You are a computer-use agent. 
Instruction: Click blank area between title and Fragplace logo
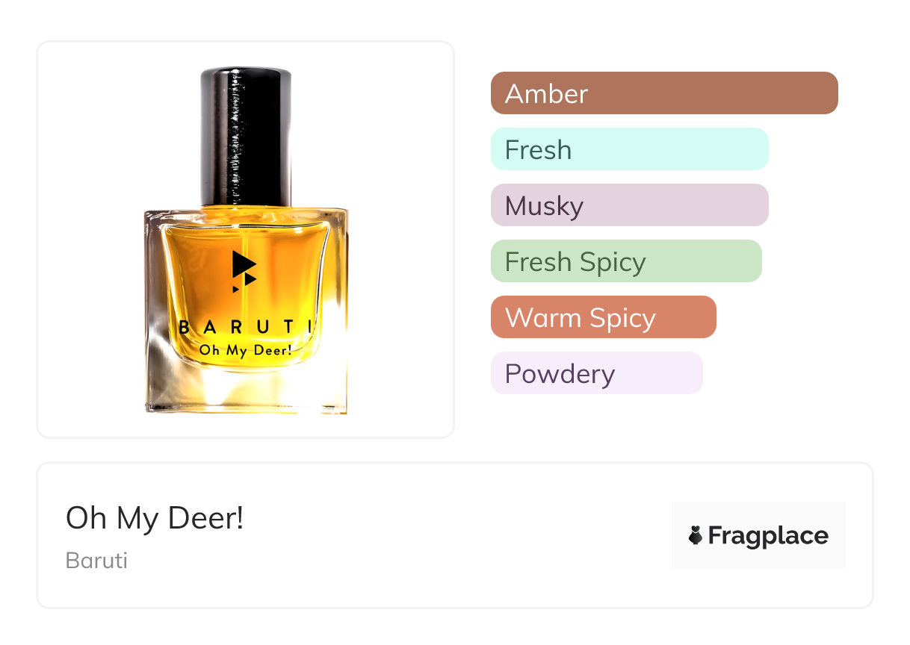pos(456,535)
